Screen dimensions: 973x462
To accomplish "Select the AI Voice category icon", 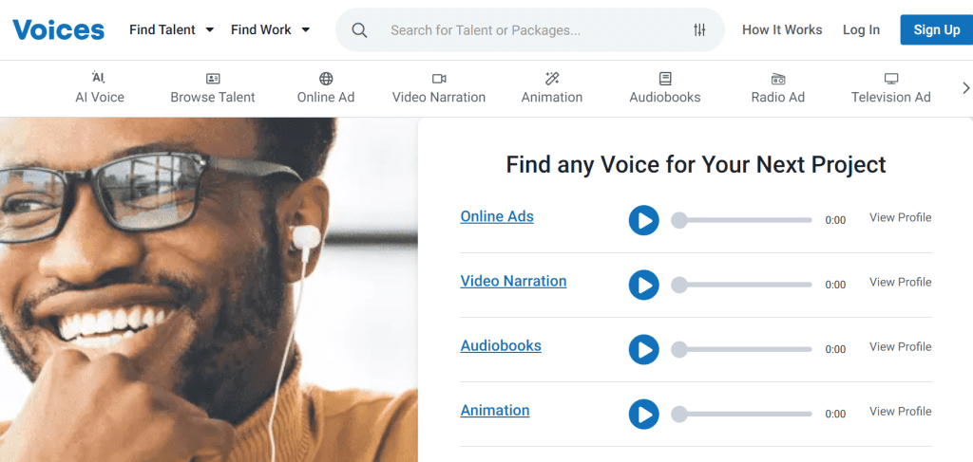I will click(99, 78).
